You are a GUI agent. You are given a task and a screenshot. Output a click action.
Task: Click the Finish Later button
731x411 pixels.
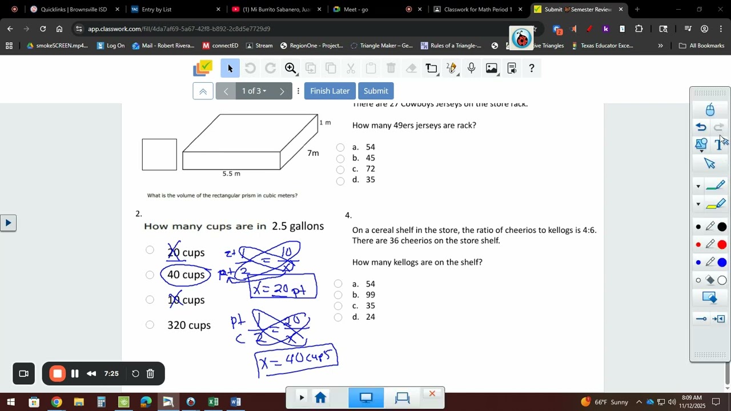pos(330,91)
